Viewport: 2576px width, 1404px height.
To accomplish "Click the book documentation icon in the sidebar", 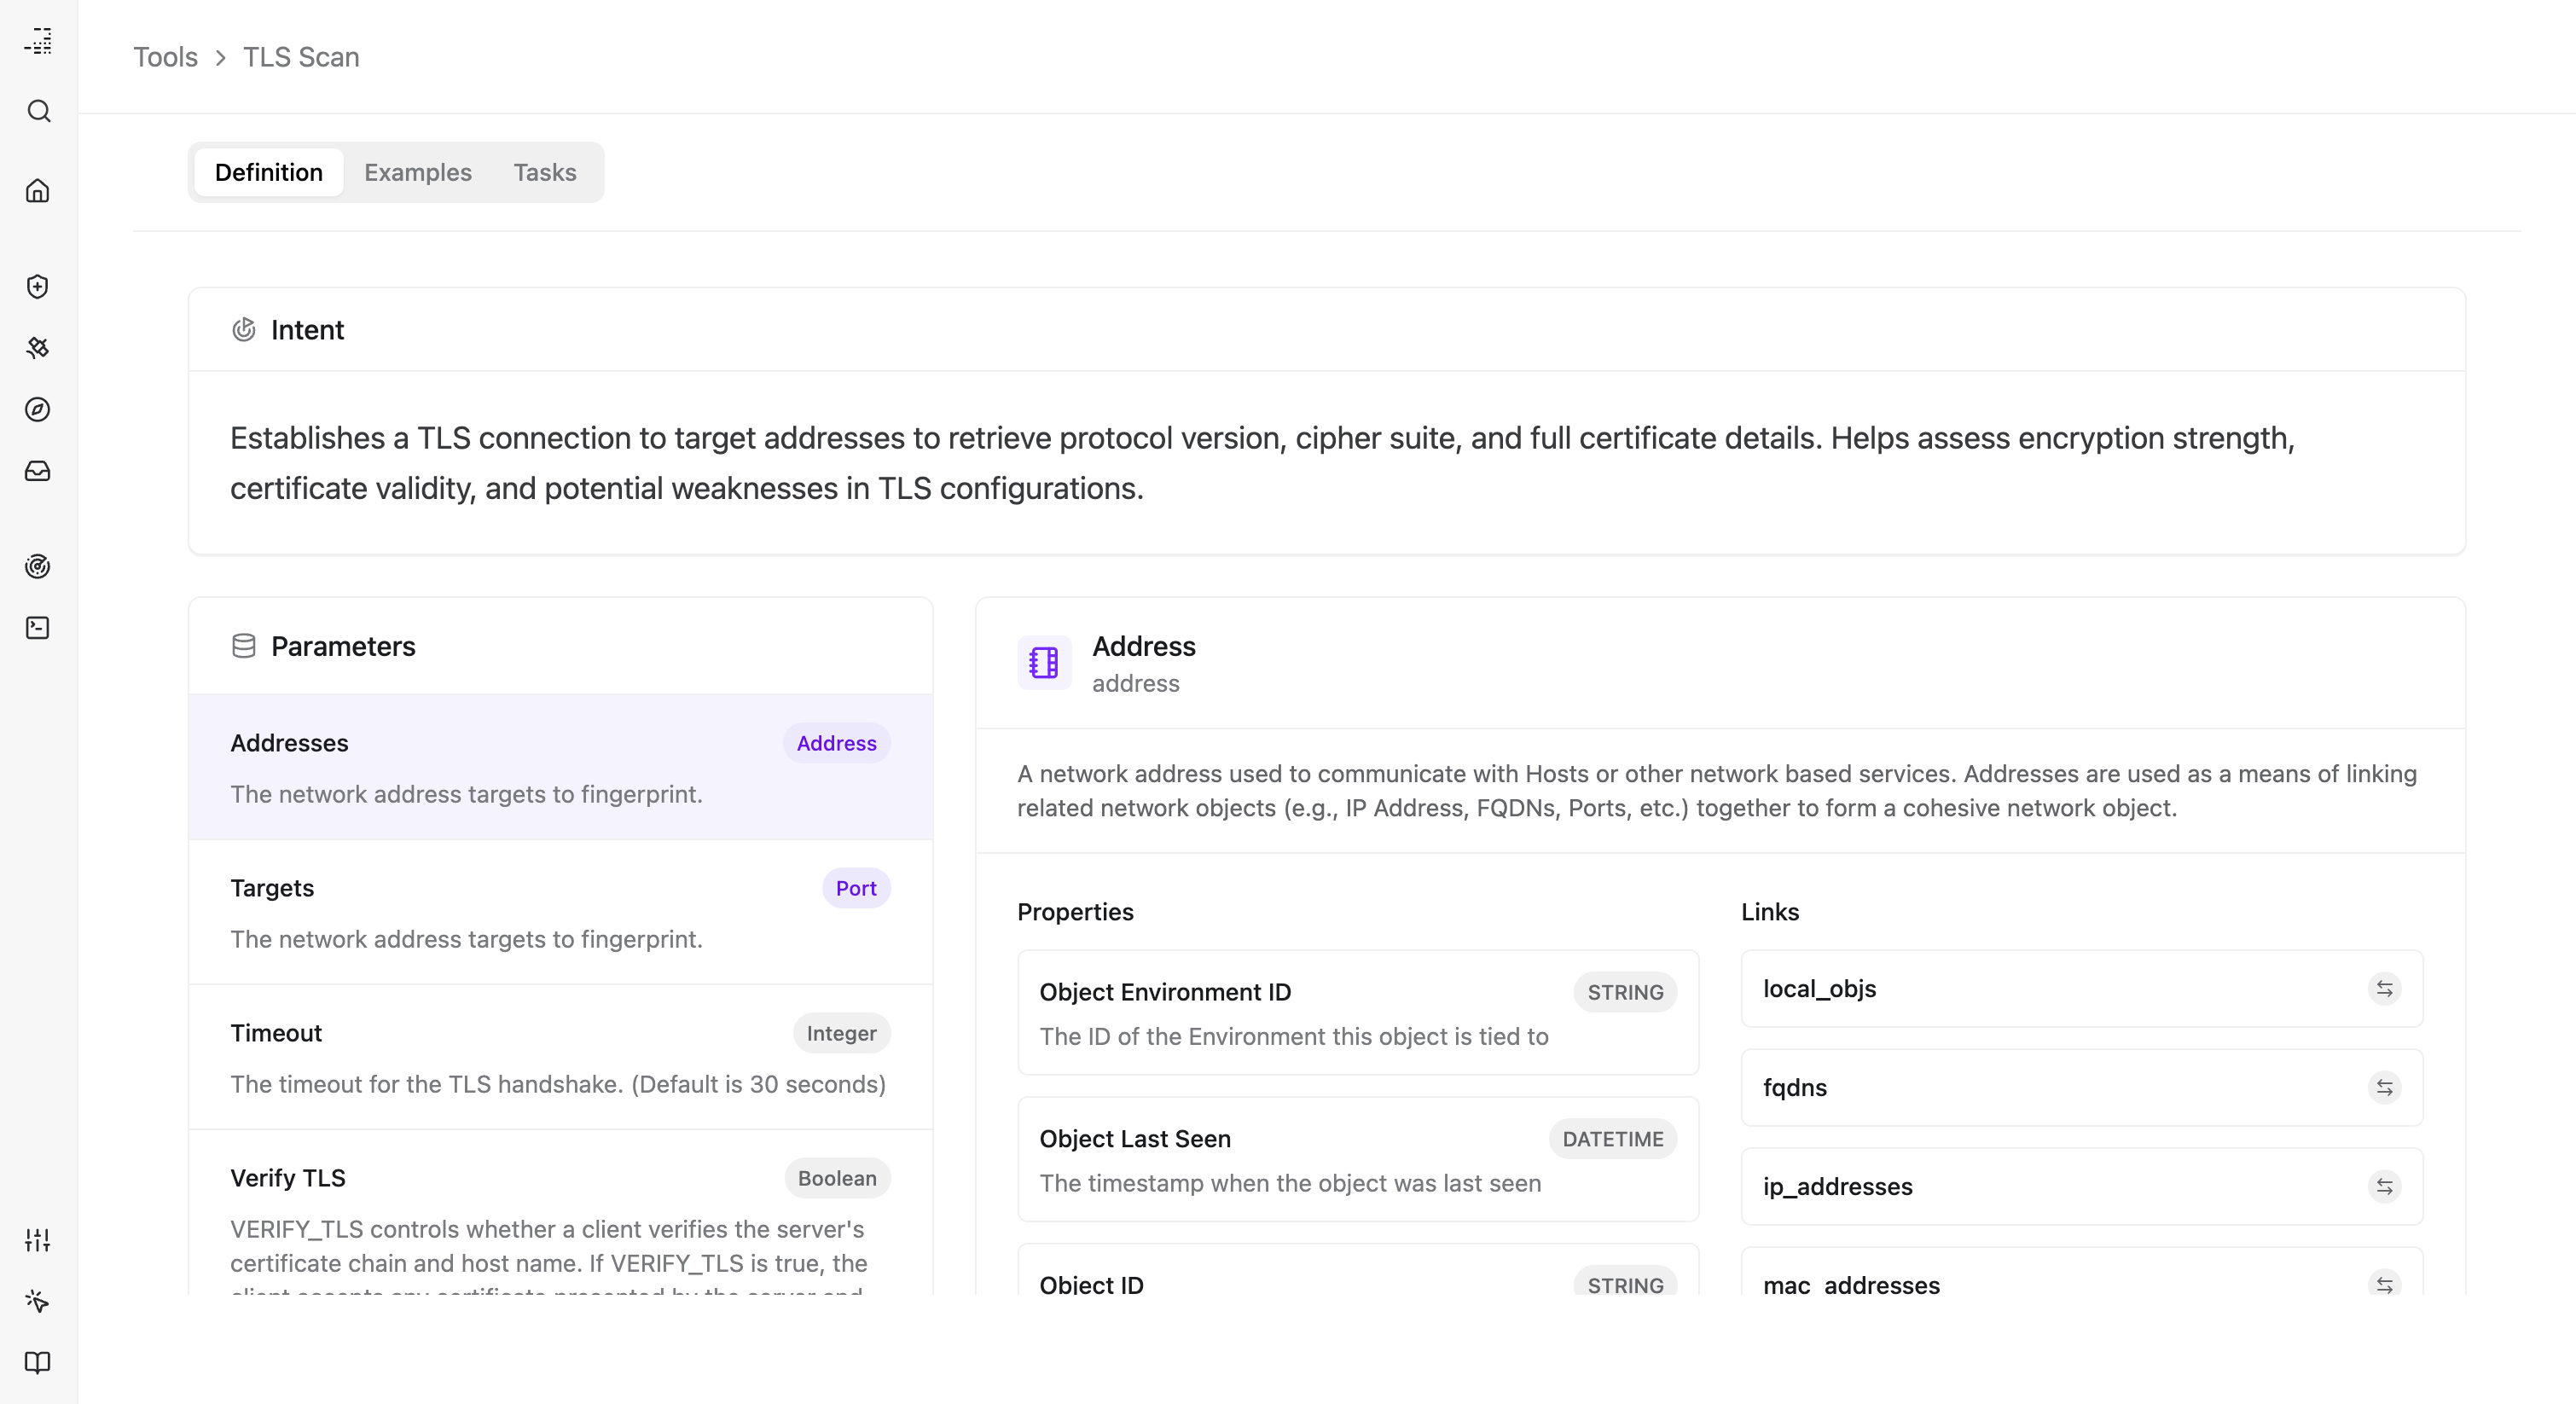I will coord(38,1363).
